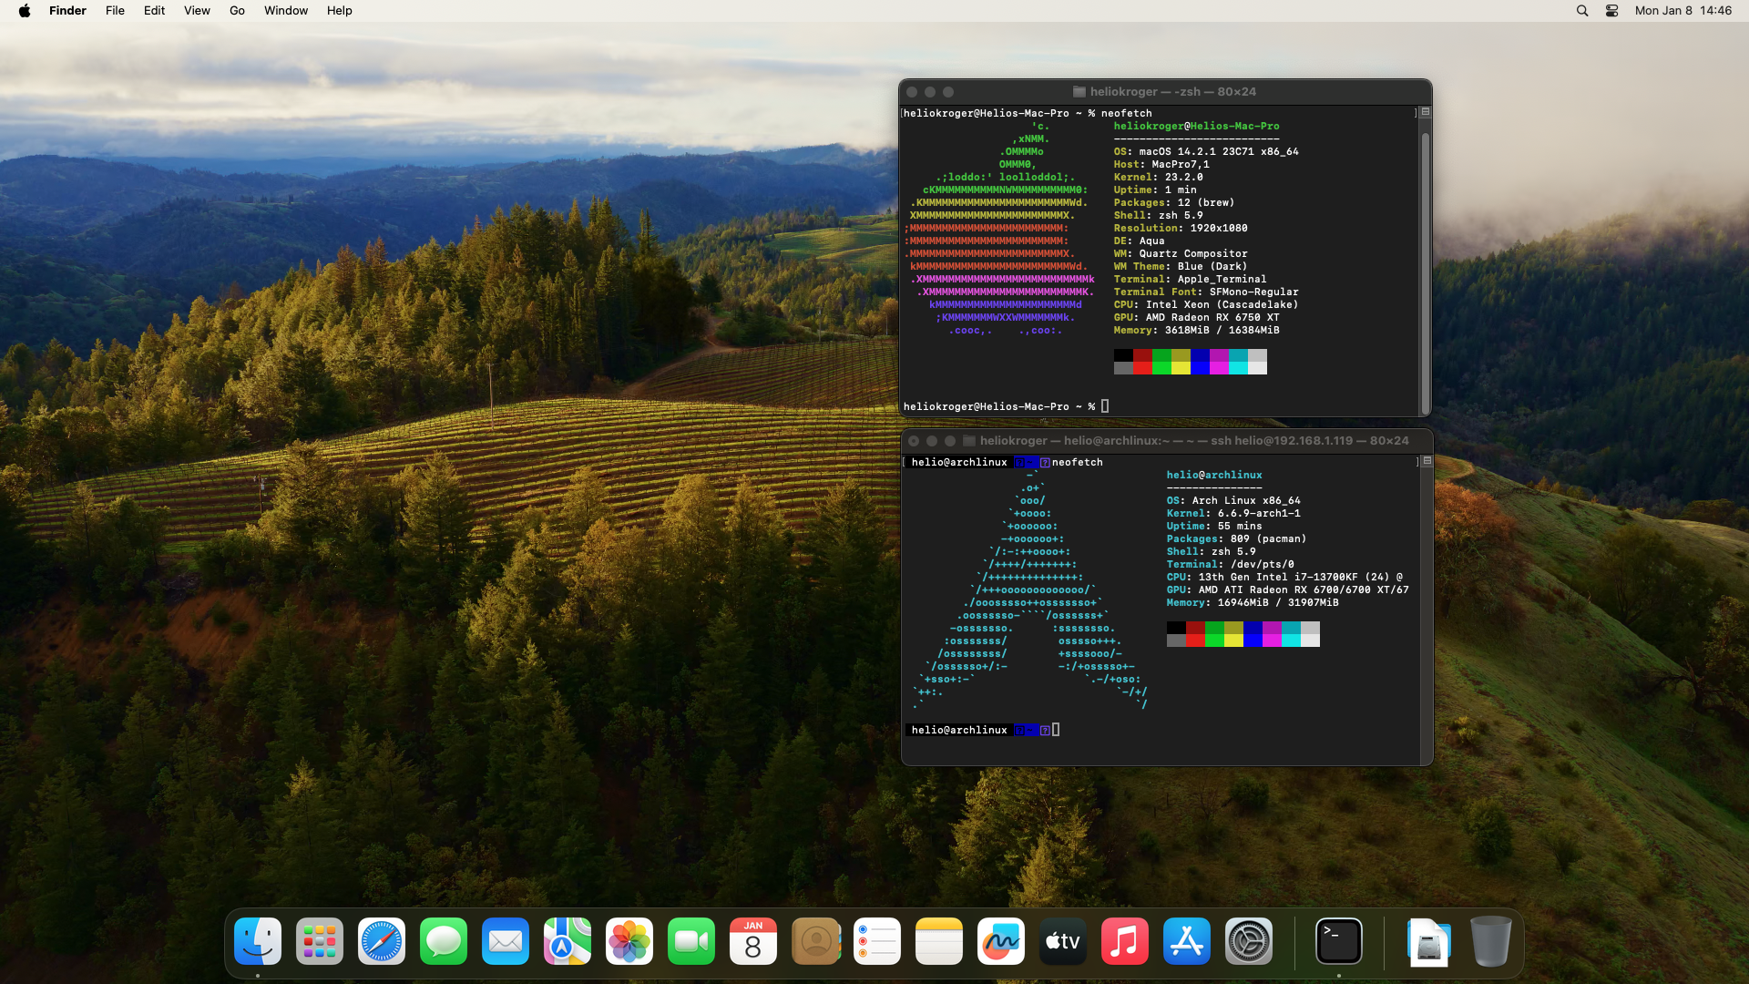
Task: Open Launchpad in the Dock
Action: [320, 941]
